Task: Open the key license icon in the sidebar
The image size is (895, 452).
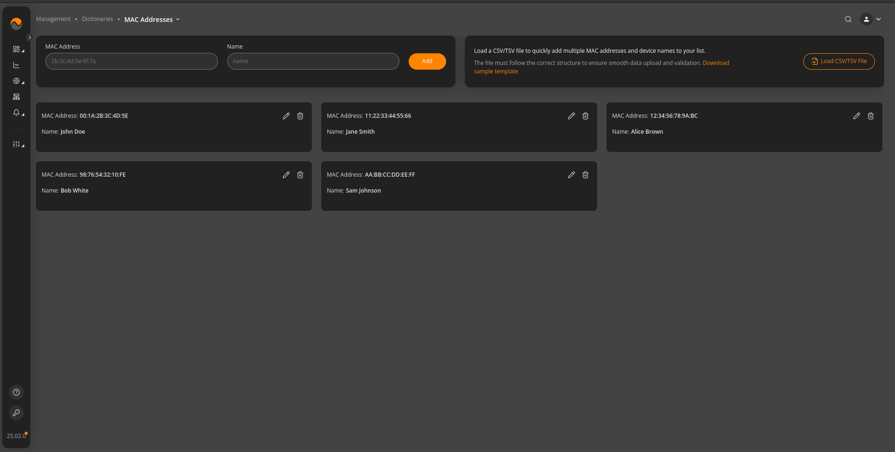Action: [16, 413]
